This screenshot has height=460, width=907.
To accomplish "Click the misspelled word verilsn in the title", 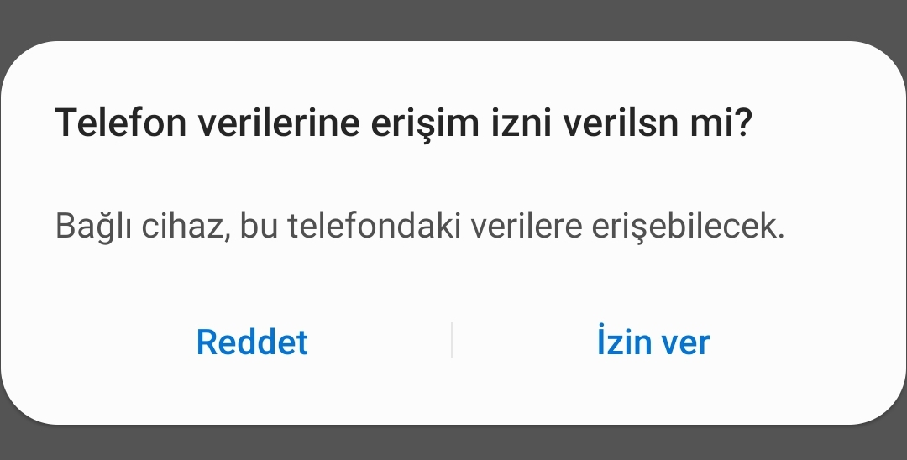I will [x=620, y=123].
